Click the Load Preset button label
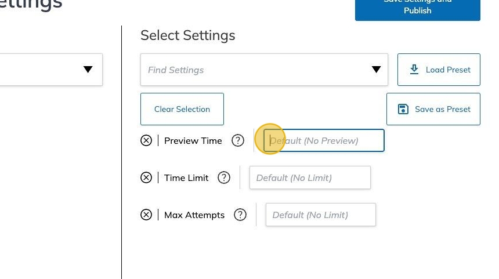 [448, 70]
